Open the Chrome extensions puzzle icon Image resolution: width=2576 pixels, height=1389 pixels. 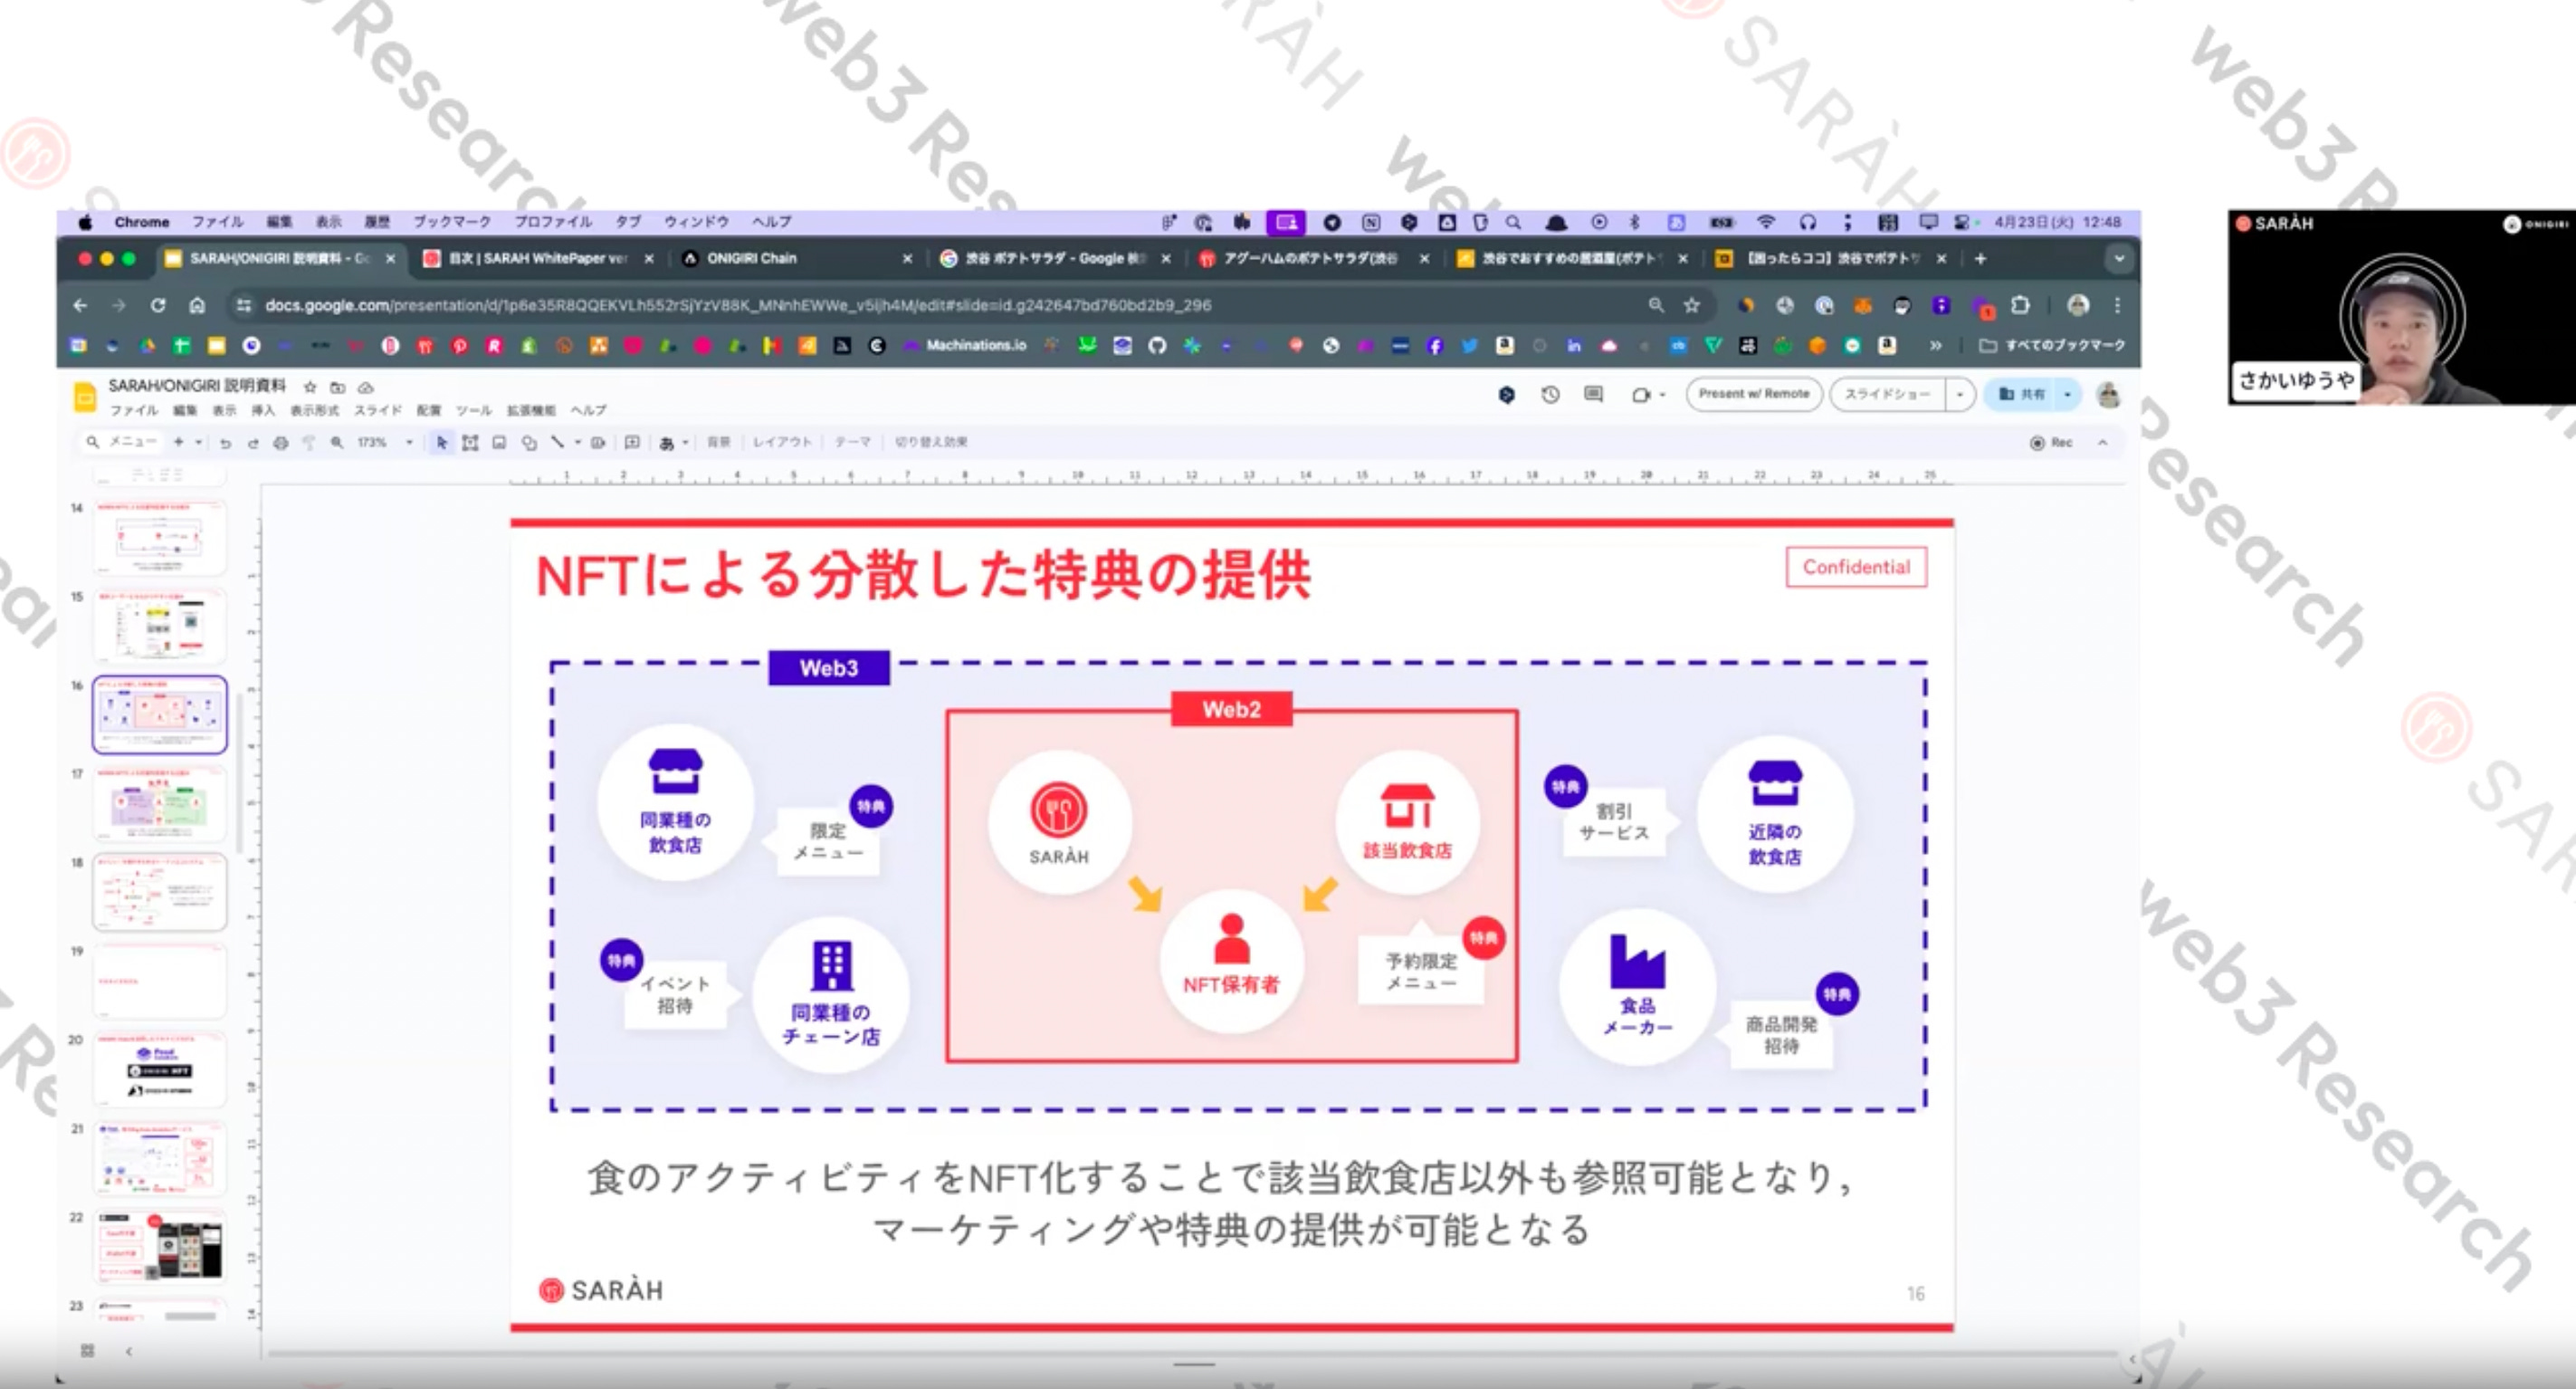[x=2020, y=305]
